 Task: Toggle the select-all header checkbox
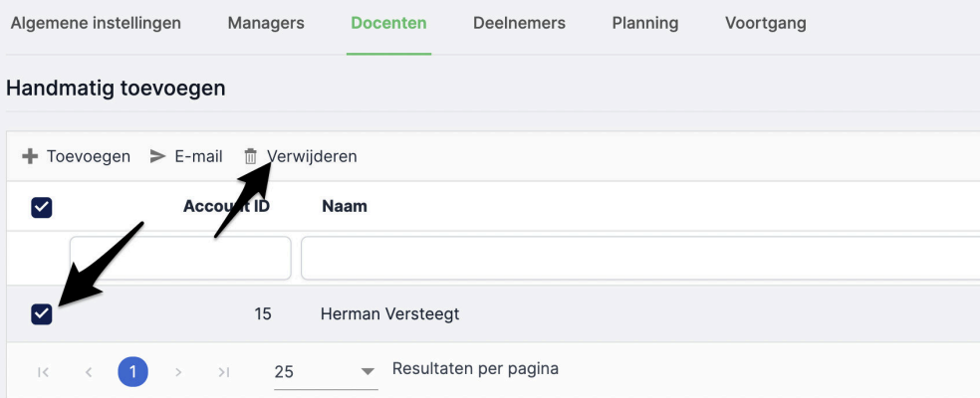[x=42, y=207]
